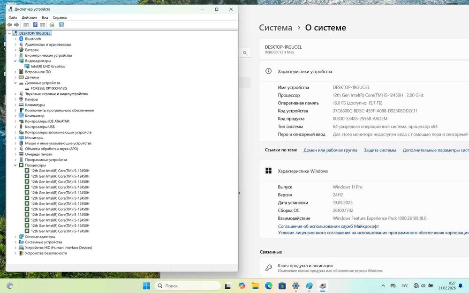Select Компоненты программного обеспечения tree row
Viewport: 469px width, 293px height.
click(x=59, y=110)
